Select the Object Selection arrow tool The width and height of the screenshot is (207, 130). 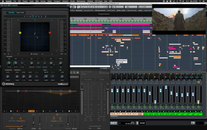coord(78,7)
